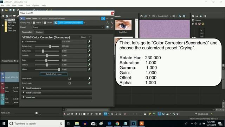This screenshot has height=127, width=225.
Task: Click the Remove plug-in icon right of Color Corrector
Action: coord(112,23)
